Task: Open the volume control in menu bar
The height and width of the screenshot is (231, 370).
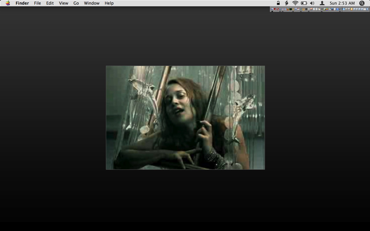Action: tap(312, 3)
